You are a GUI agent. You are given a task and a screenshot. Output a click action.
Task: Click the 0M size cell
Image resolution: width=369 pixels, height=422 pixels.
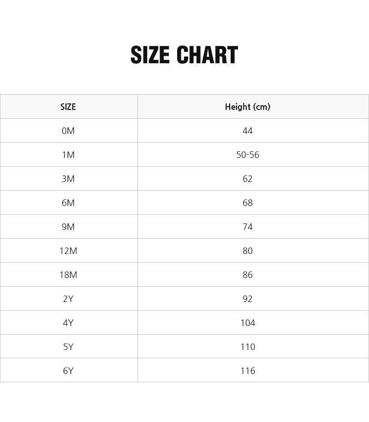tap(68, 131)
